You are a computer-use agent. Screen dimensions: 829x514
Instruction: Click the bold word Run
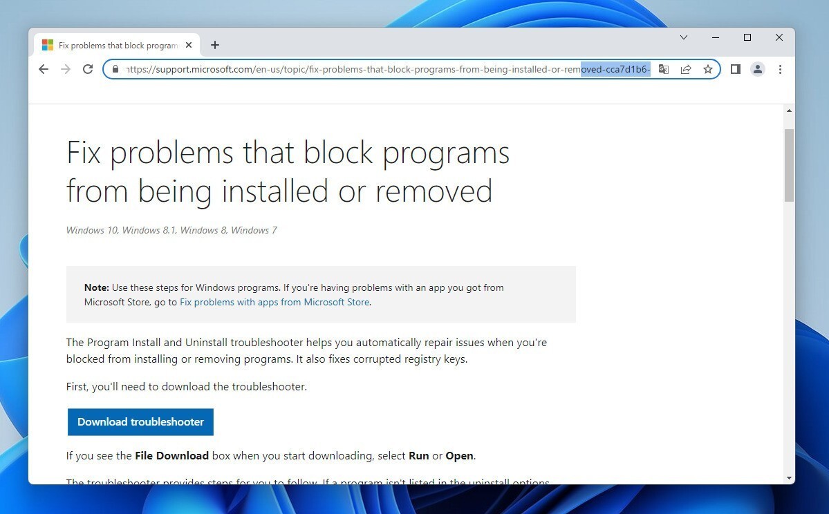[x=419, y=456]
